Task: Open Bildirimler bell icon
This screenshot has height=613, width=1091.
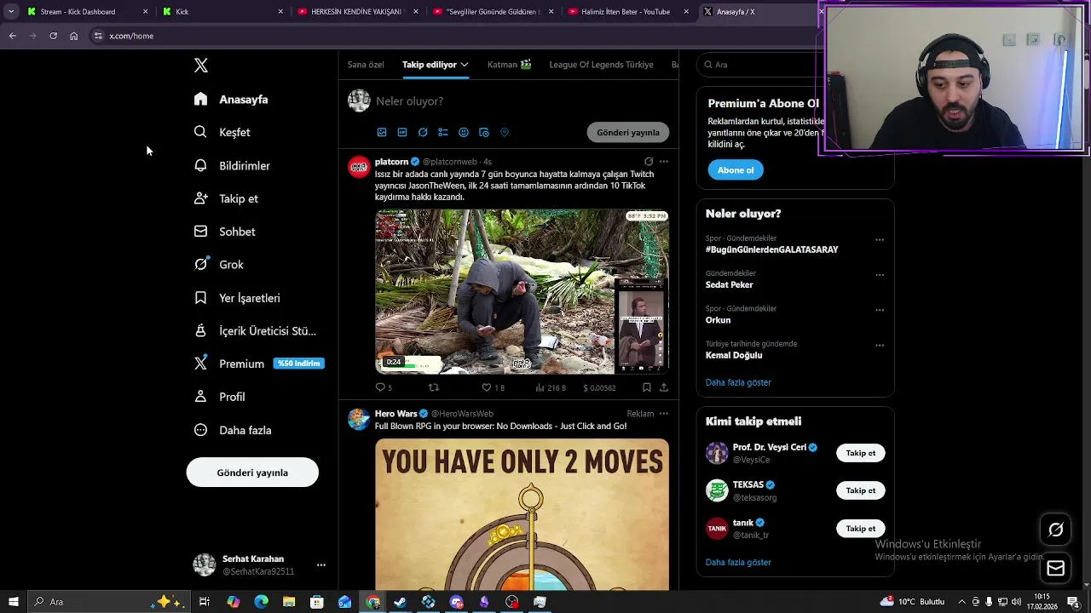Action: click(x=200, y=165)
